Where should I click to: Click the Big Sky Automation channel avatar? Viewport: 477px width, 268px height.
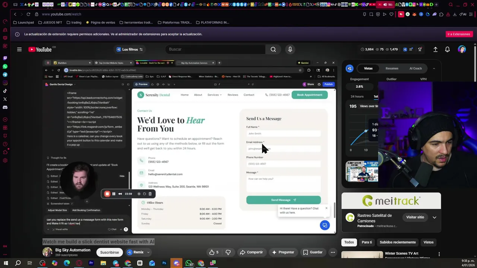click(47, 252)
